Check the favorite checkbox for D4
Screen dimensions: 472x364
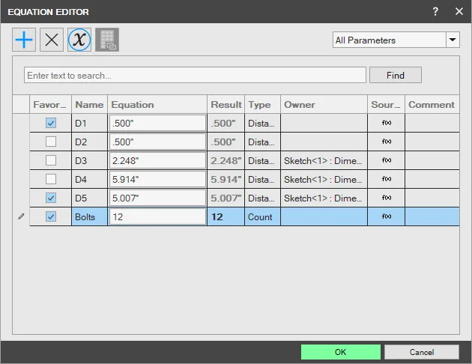click(51, 179)
